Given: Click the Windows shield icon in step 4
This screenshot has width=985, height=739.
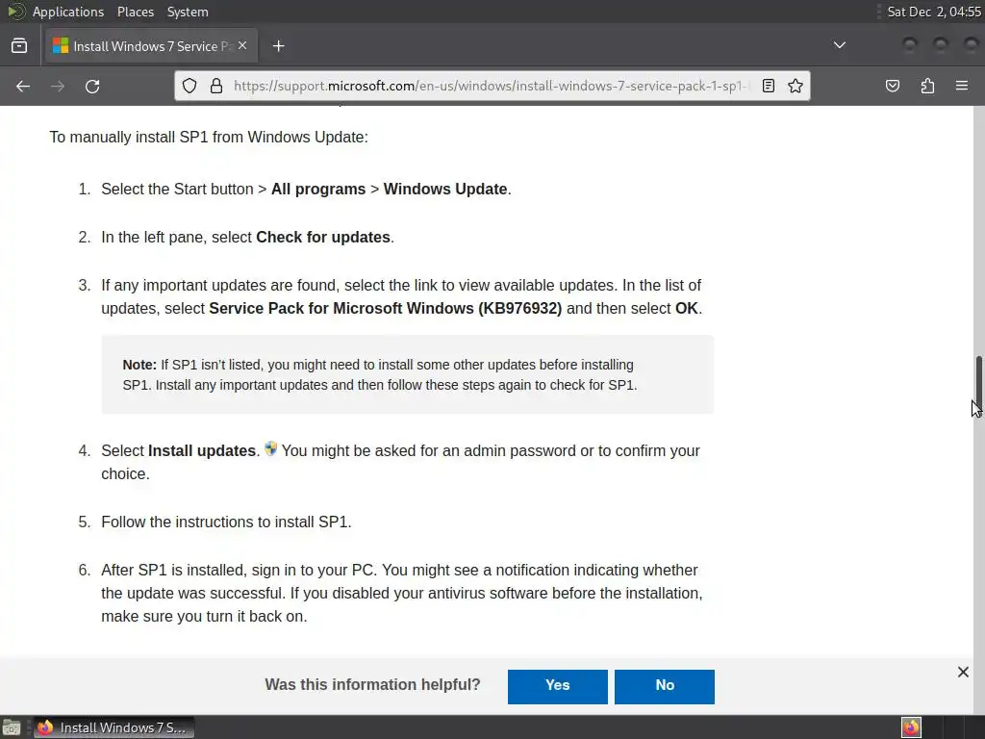Looking at the screenshot, I should pos(270,448).
